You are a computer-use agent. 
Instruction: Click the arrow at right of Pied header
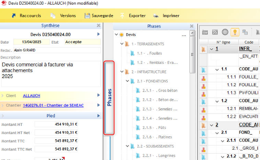pyautogui.click(x=98, y=116)
